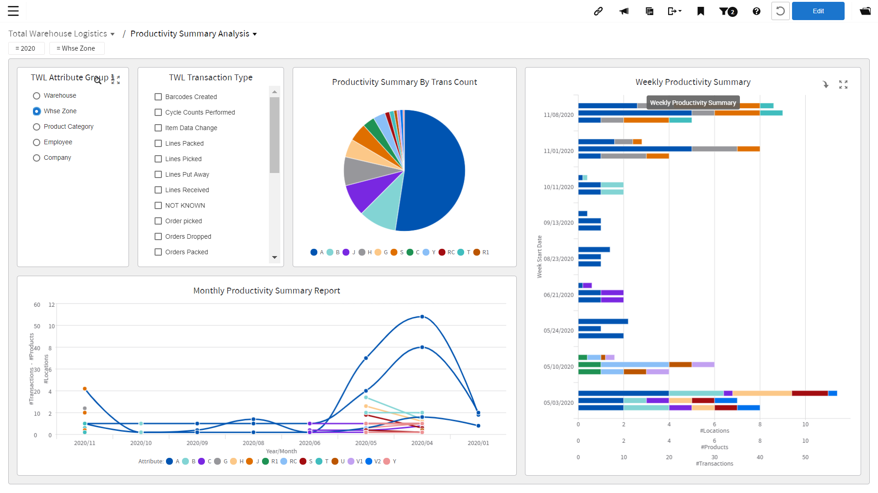Open the hamburger navigation menu
Viewport: 878px width, 493px height.
click(x=13, y=10)
